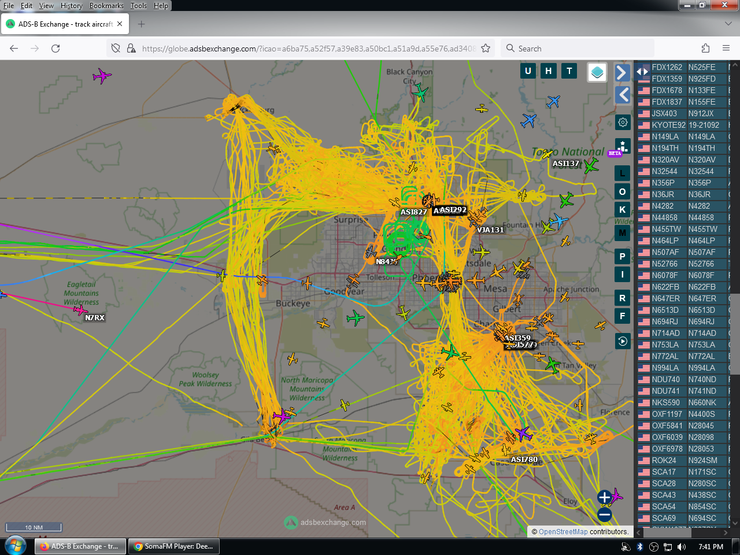Open the map layers selector
Screen dimensions: 740x555
pyautogui.click(x=597, y=72)
